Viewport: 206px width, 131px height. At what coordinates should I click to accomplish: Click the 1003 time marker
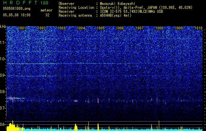point(61,28)
